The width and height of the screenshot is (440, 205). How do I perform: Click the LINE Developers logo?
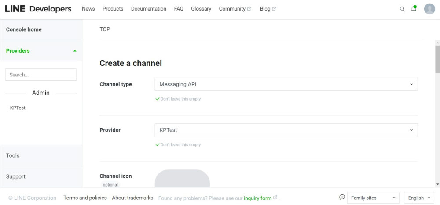tap(38, 9)
